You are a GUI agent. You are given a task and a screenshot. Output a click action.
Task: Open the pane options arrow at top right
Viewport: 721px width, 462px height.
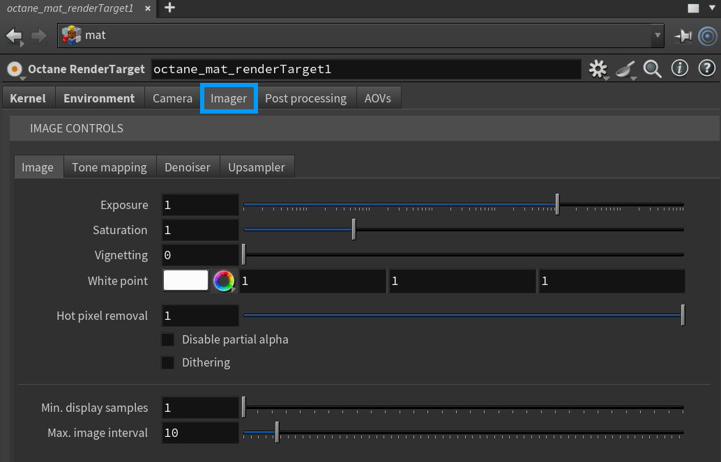[x=711, y=8]
